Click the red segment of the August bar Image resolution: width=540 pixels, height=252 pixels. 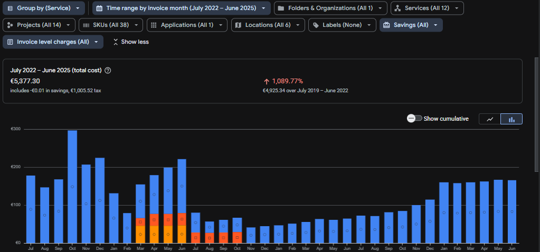pyautogui.click(x=210, y=237)
